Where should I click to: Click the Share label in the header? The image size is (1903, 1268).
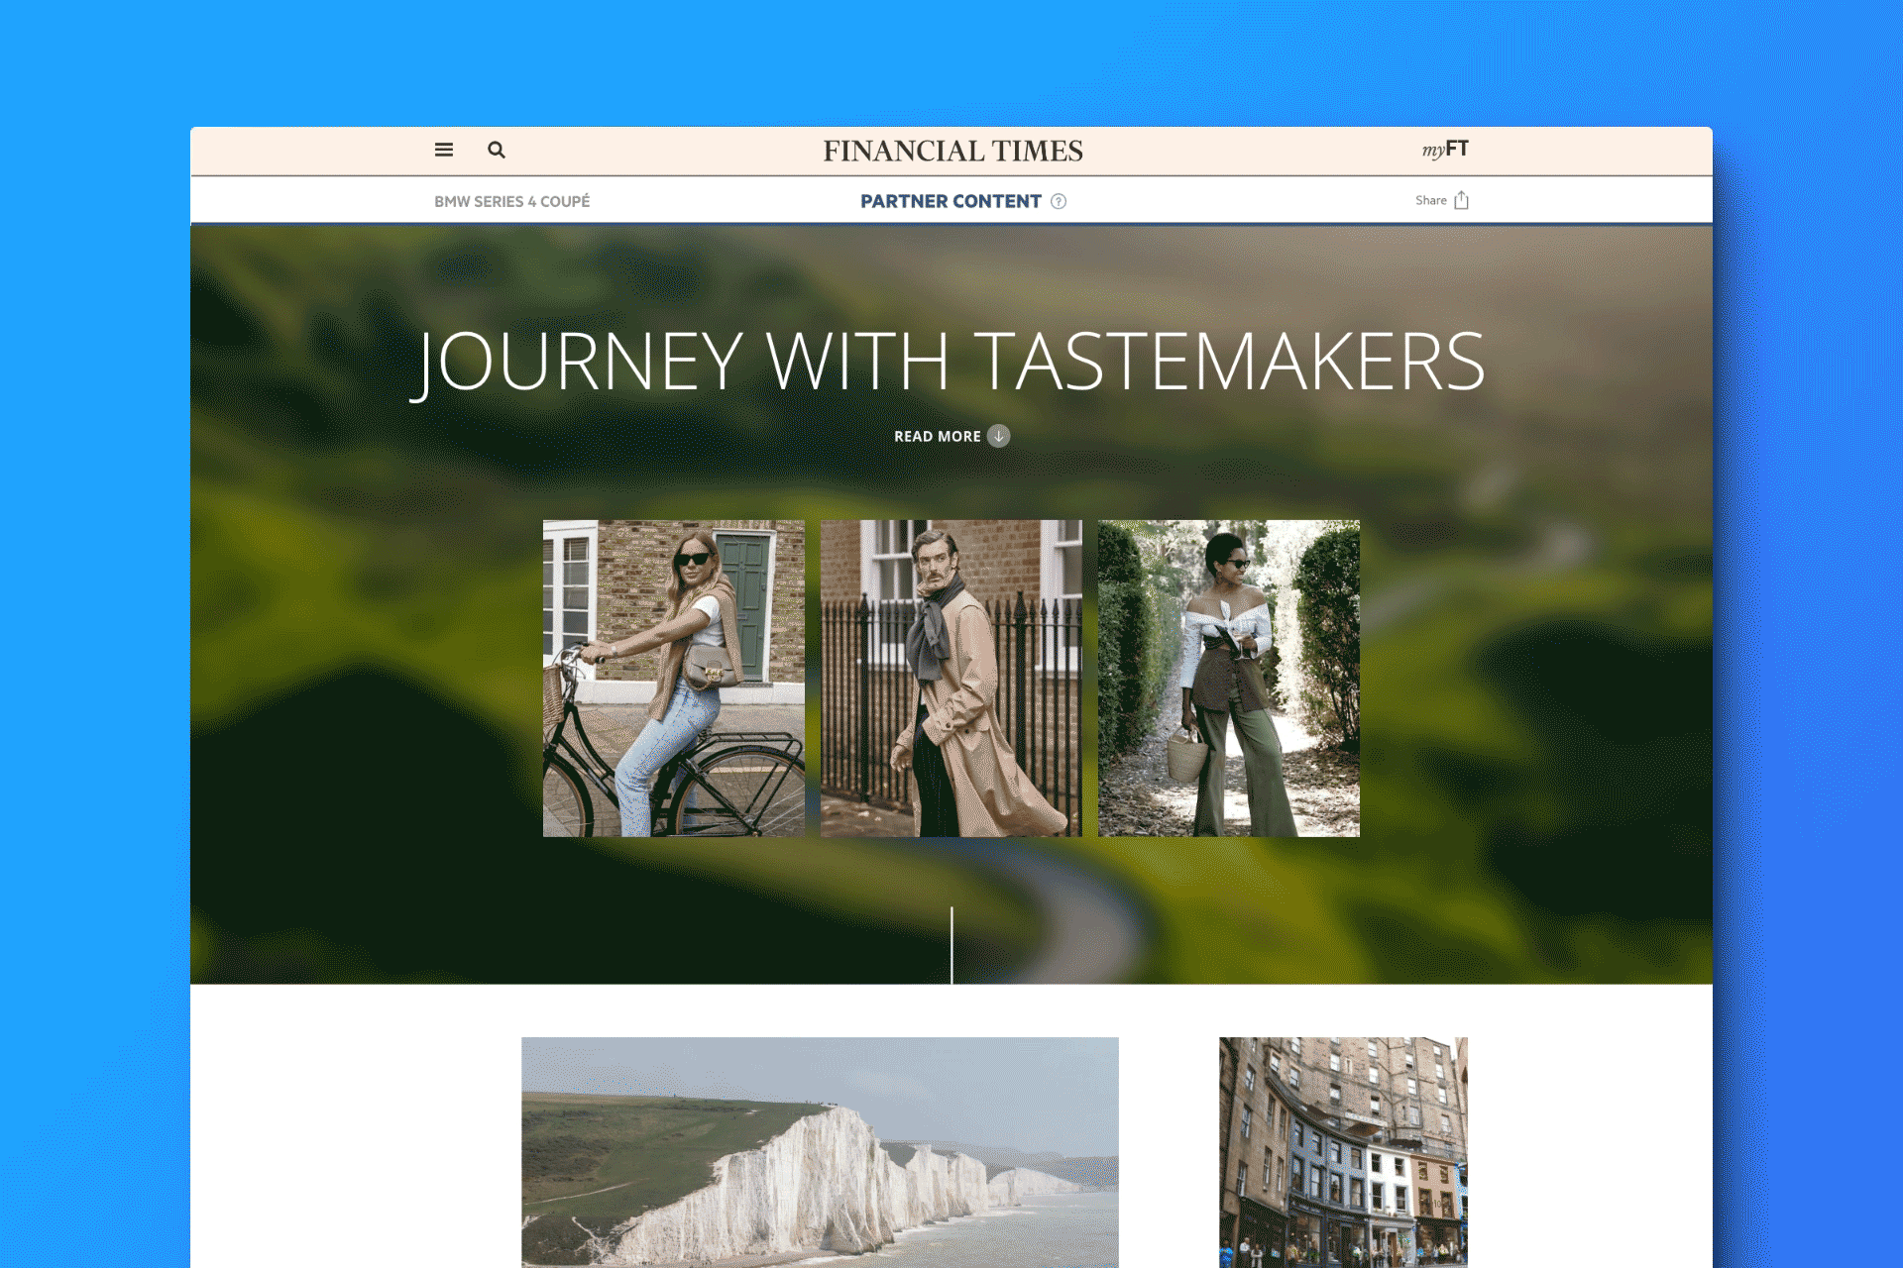point(1430,200)
